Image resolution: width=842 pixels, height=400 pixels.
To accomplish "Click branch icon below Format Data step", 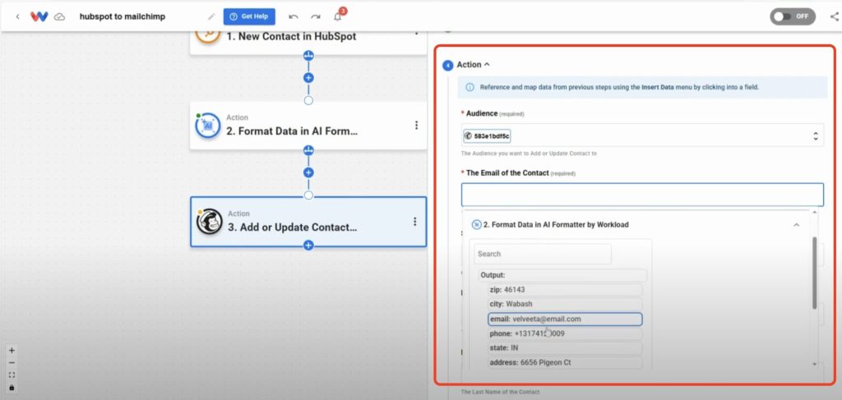I will (308, 150).
